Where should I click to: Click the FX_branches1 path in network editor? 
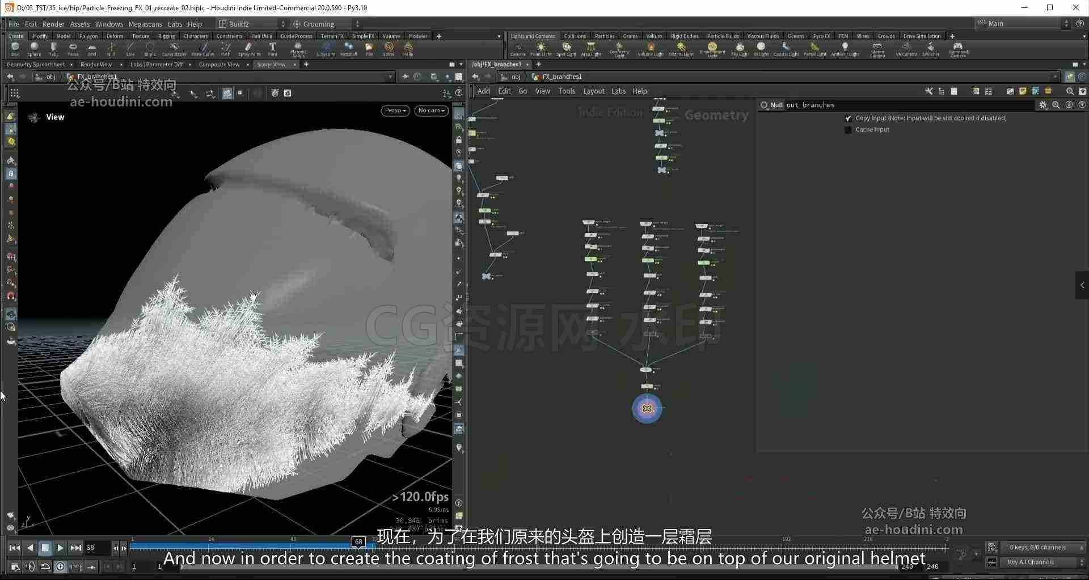(x=562, y=77)
